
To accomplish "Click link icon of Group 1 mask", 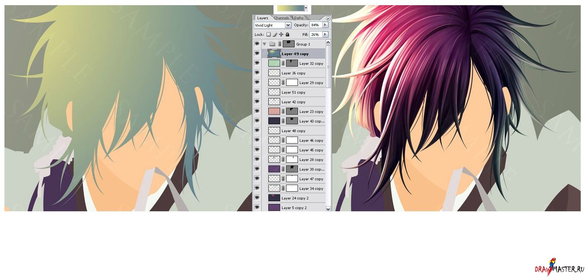I will pyautogui.click(x=280, y=44).
